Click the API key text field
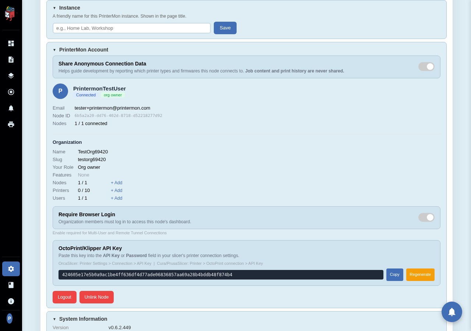The image size is (471, 331). point(221,275)
